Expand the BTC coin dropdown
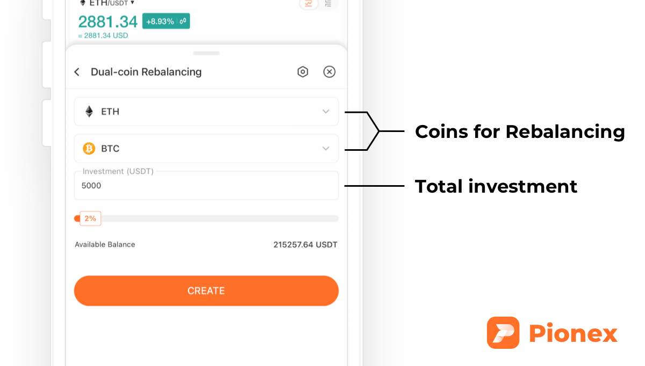This screenshot has width=645, height=366. click(326, 148)
